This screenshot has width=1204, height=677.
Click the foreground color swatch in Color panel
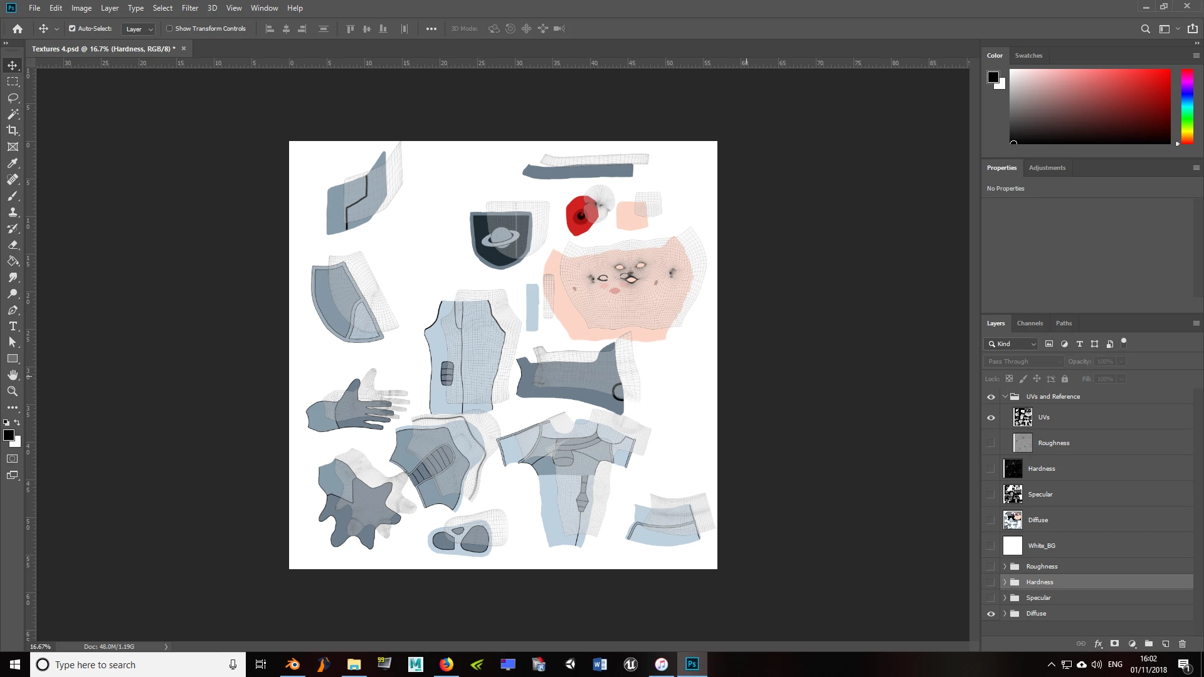coord(993,77)
